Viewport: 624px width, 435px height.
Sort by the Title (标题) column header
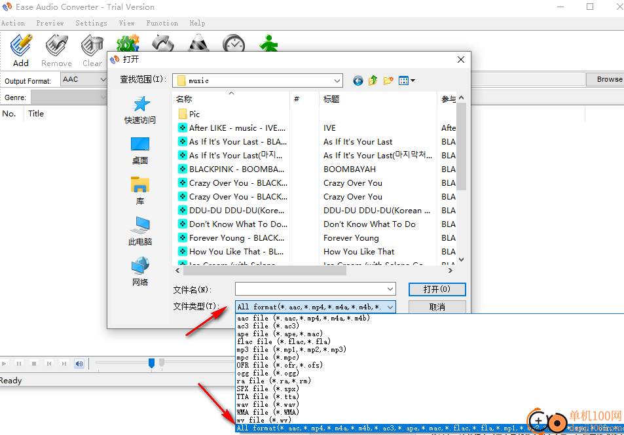coord(378,99)
